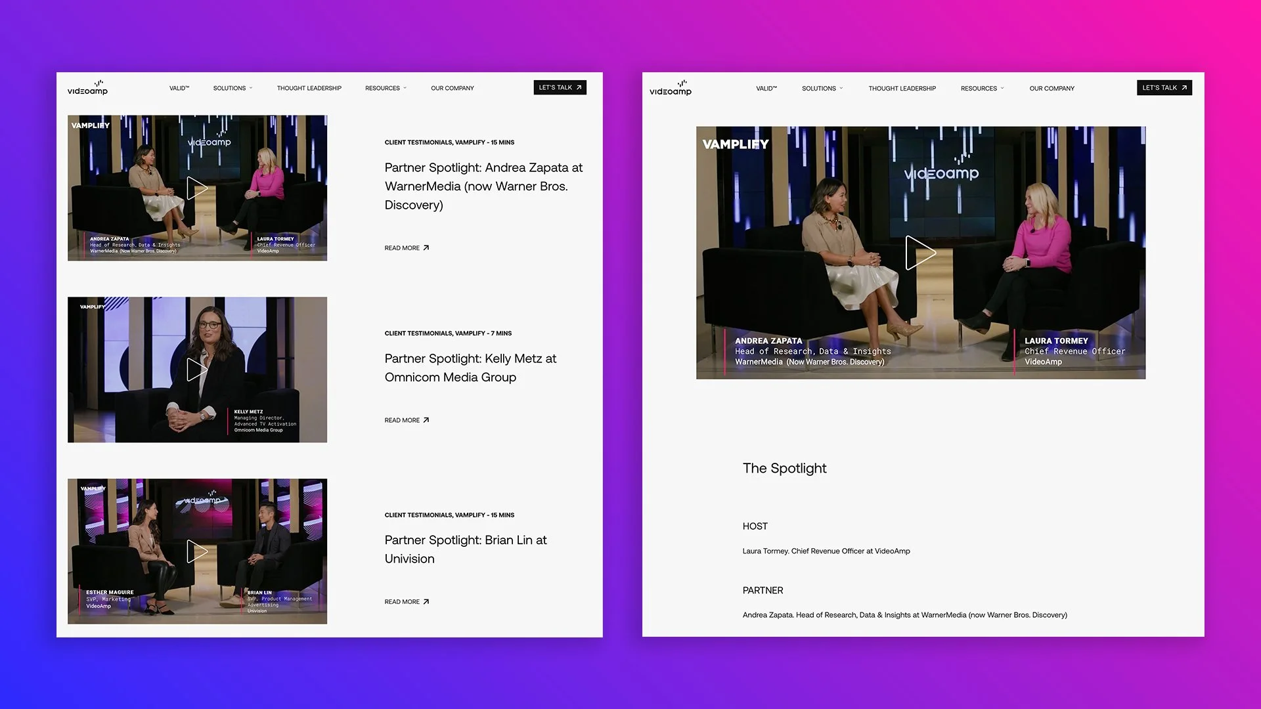
Task: Play the Andrea Zapata video in left list
Action: pos(196,188)
